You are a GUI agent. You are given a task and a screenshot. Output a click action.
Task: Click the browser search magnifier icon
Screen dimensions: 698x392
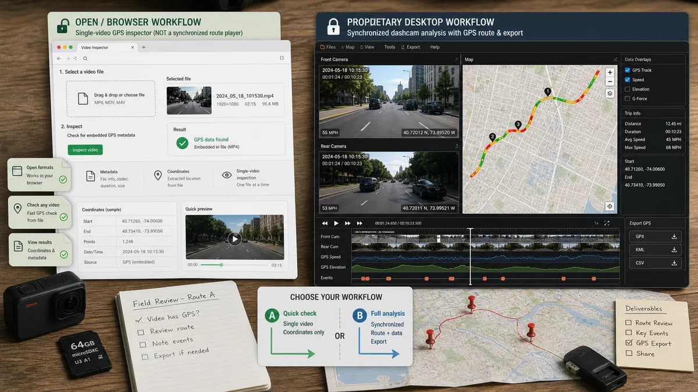click(x=85, y=59)
